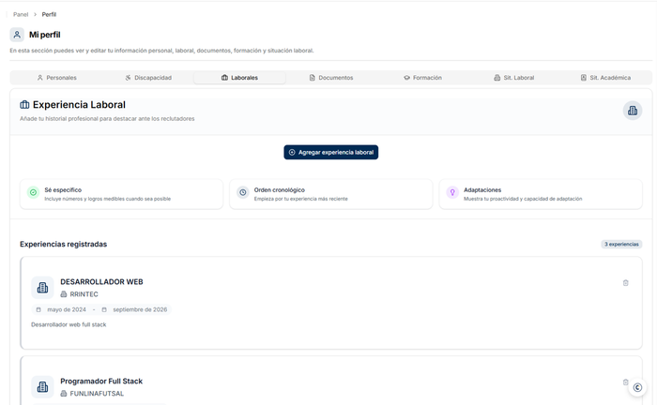
Task: Switch to the Discapacidad tab
Action: point(148,78)
